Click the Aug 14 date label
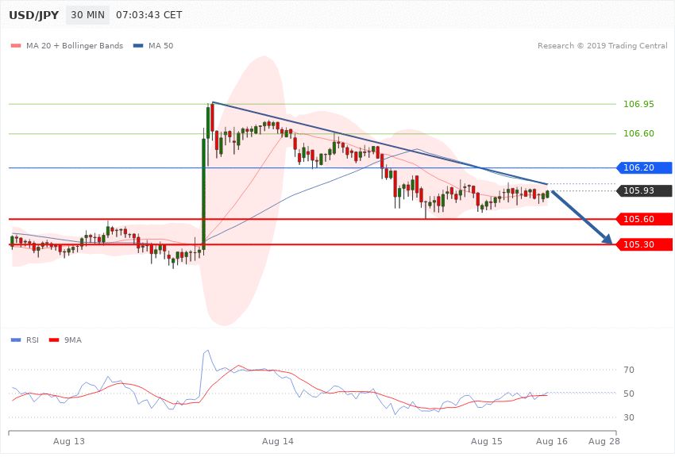The height and width of the screenshot is (457, 675). 278,441
